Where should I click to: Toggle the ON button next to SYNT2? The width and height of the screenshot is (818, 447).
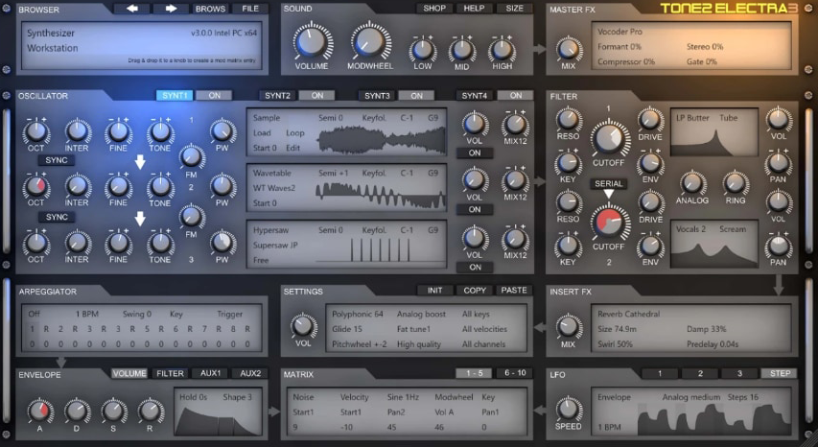point(316,96)
